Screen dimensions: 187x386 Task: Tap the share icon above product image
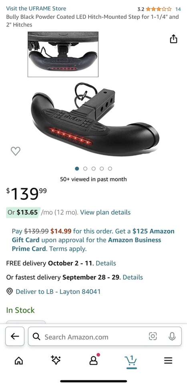pyautogui.click(x=173, y=39)
